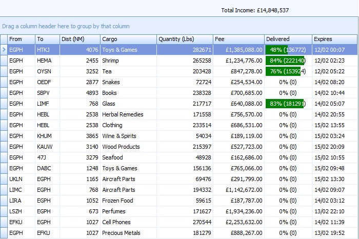Click the fee £1,234,776.00
This screenshot has height=239, width=359.
pos(238,61)
